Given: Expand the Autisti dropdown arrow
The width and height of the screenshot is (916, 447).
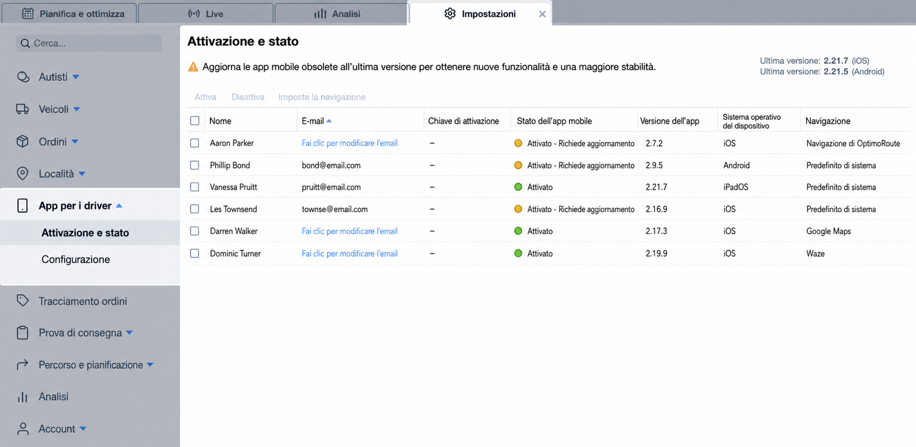Looking at the screenshot, I should (76, 77).
